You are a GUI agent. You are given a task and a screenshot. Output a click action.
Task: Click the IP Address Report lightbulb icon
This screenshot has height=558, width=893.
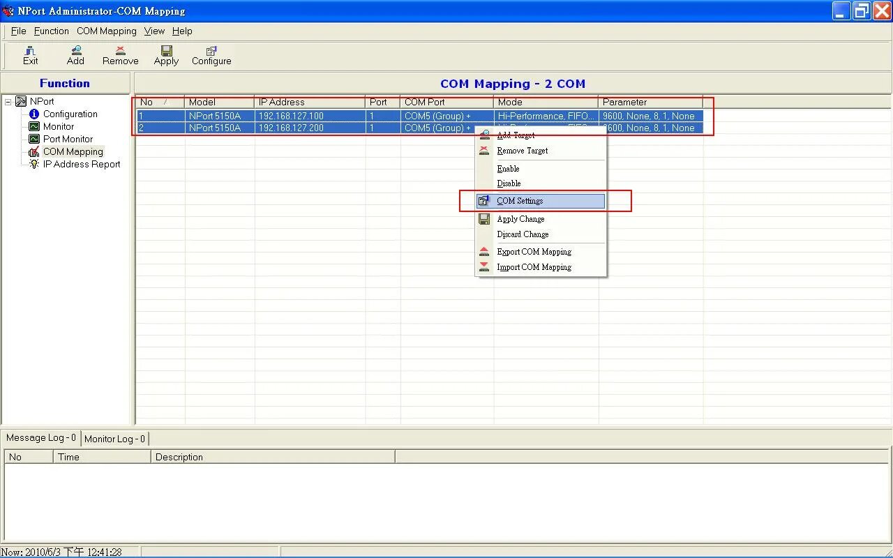pos(34,164)
